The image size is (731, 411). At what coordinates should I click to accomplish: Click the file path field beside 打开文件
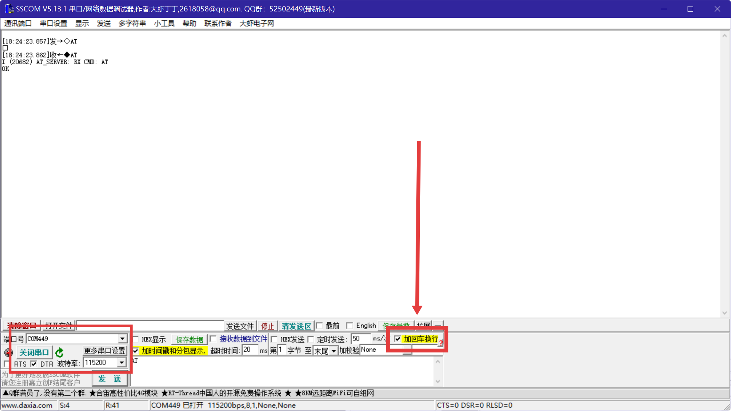click(150, 326)
